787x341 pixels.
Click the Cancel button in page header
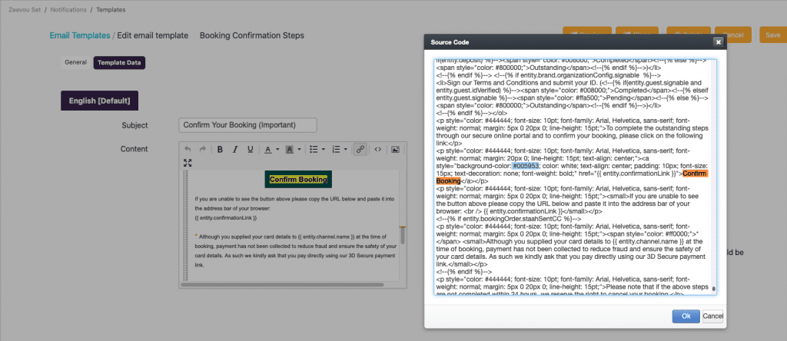click(732, 35)
